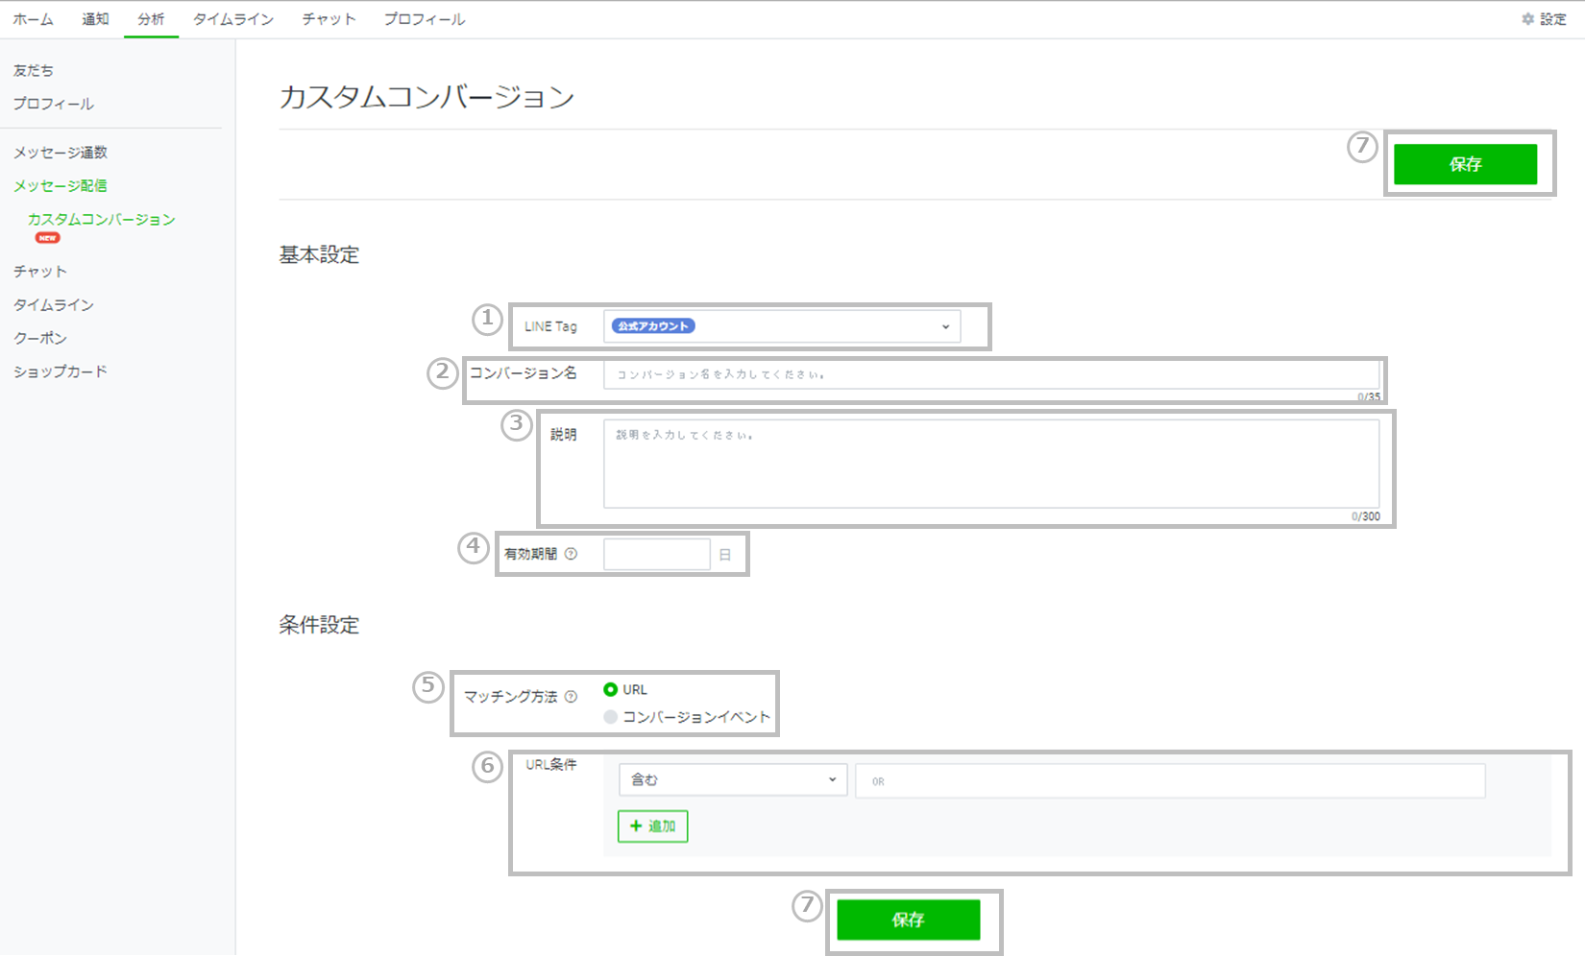1585x956 pixels.
Task: Switch to the タイムライン top menu
Action: pos(232,17)
